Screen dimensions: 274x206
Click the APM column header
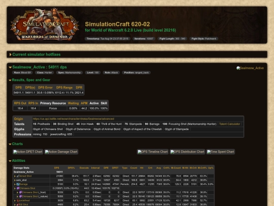(x=84, y=103)
